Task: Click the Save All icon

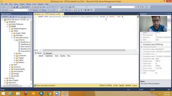Action: 17,7
